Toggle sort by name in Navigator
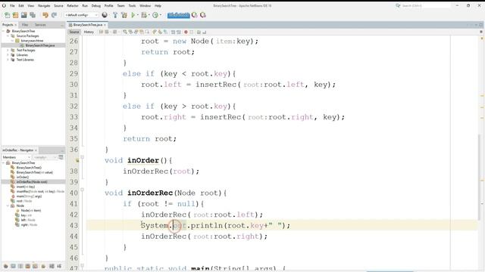Viewport: 485px width, 272px height. tap(52, 266)
